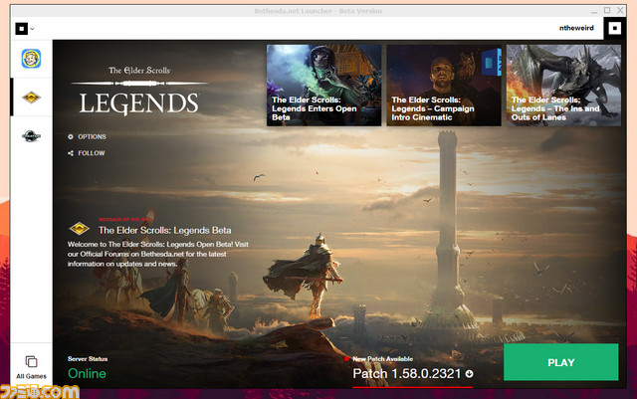Select the Elder Scrolls Legends sidebar icon
The width and height of the screenshot is (637, 399).
point(31,98)
